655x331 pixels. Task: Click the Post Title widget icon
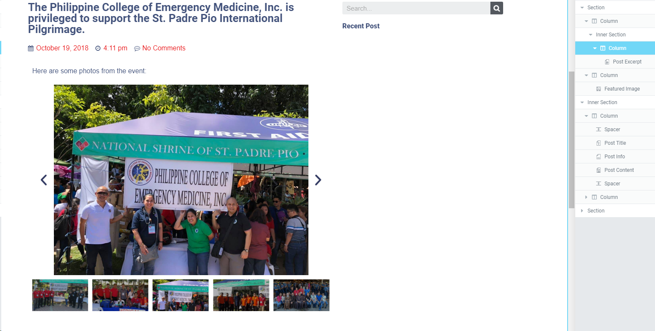click(x=599, y=143)
